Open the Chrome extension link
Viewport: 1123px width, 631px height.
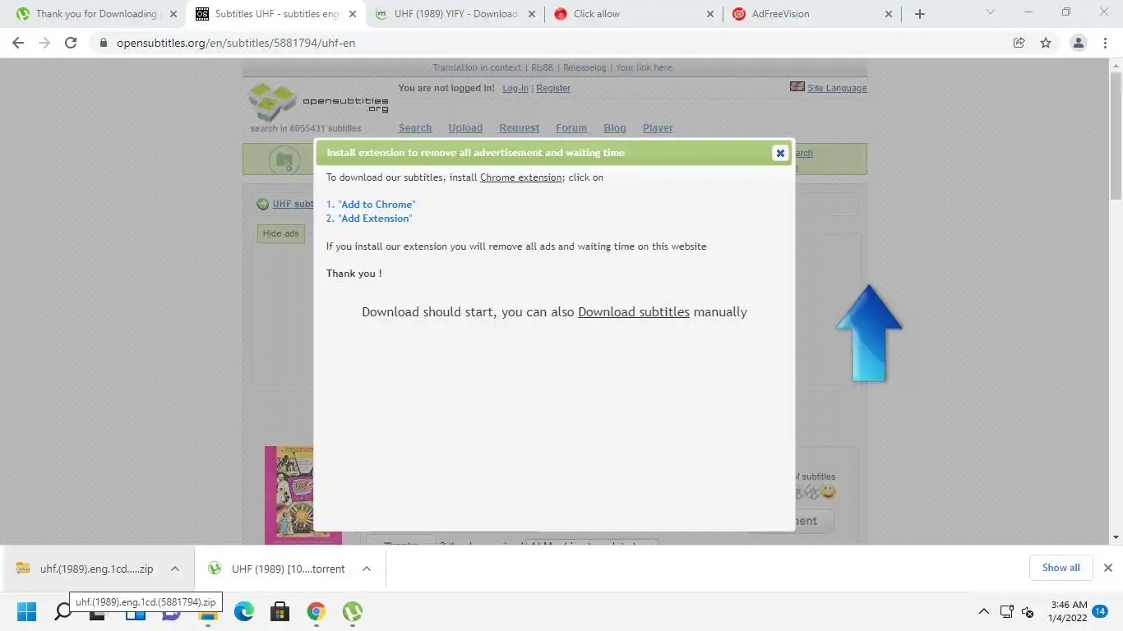(521, 177)
